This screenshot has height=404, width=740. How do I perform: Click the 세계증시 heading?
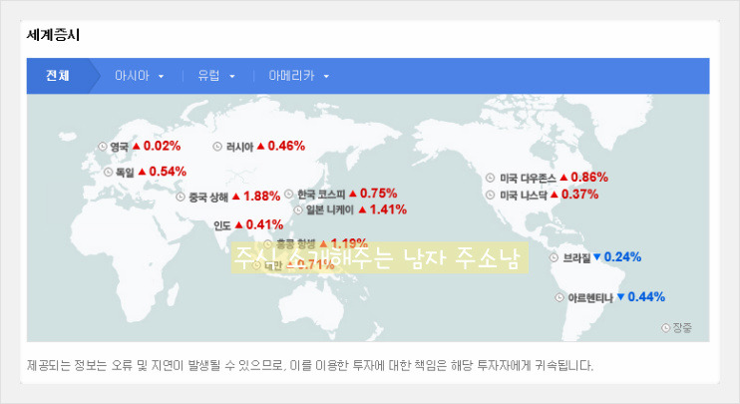[x=53, y=35]
